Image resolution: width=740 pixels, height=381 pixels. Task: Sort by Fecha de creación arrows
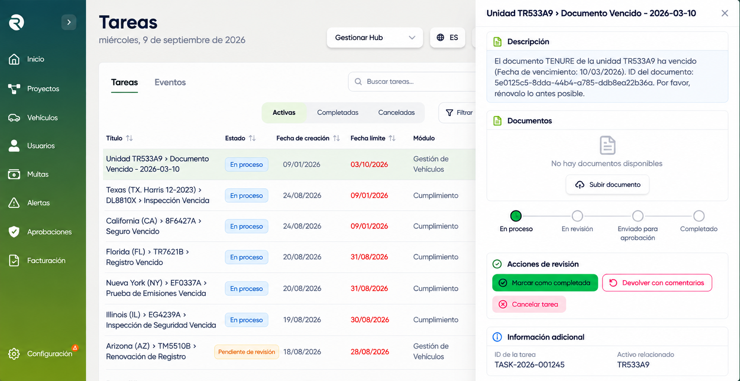(337, 138)
